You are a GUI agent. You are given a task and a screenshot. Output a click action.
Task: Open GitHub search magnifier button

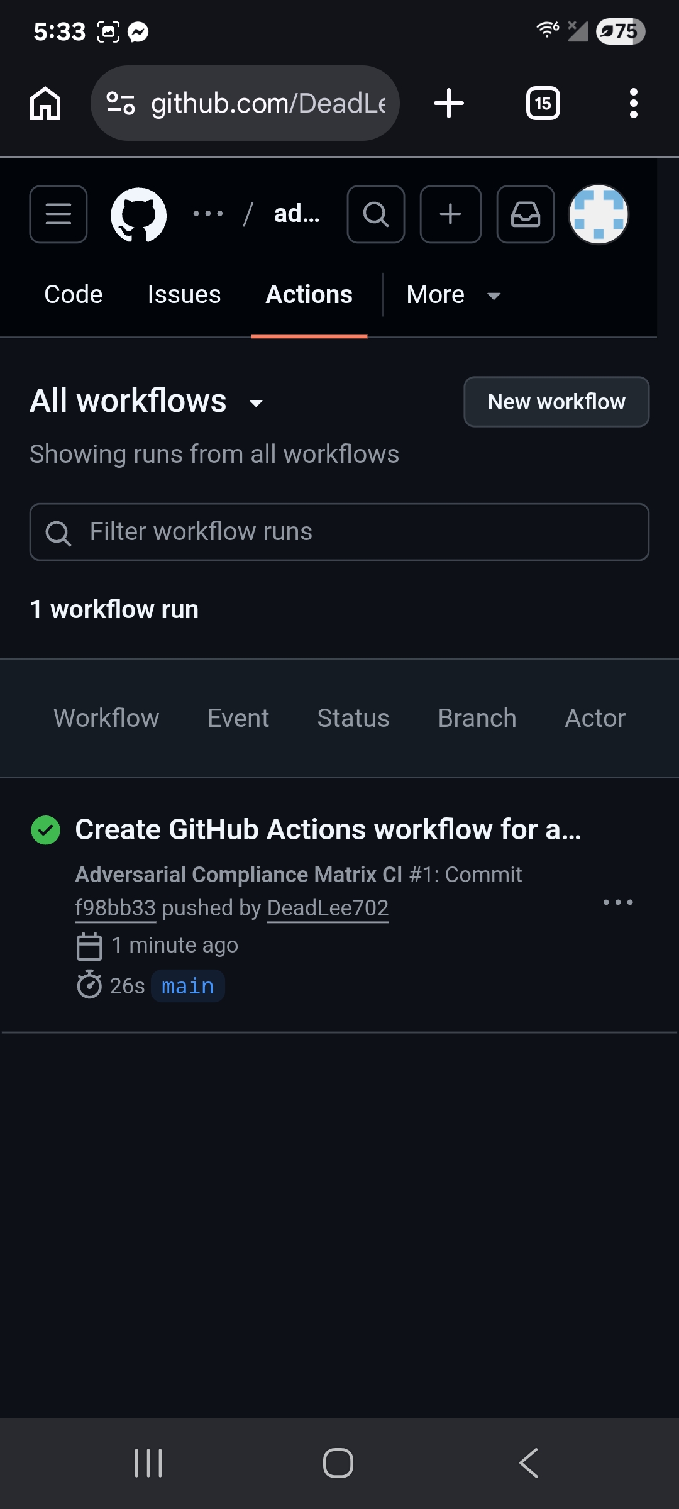pyautogui.click(x=376, y=214)
